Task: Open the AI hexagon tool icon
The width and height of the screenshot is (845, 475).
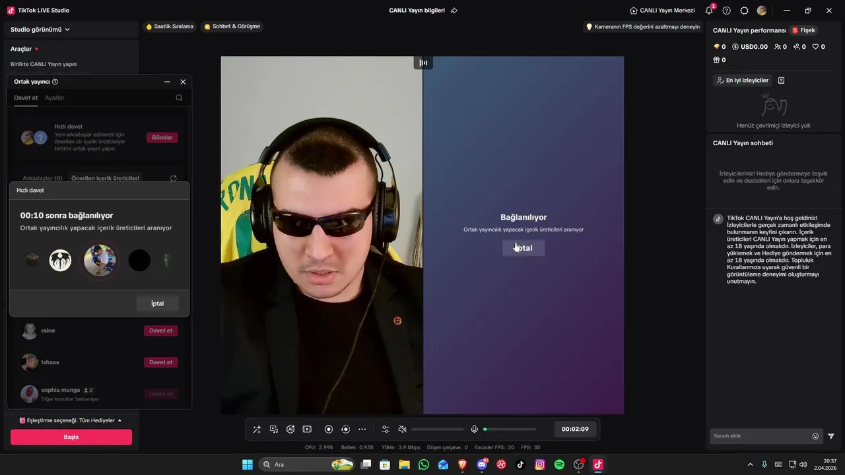Action: pyautogui.click(x=290, y=429)
